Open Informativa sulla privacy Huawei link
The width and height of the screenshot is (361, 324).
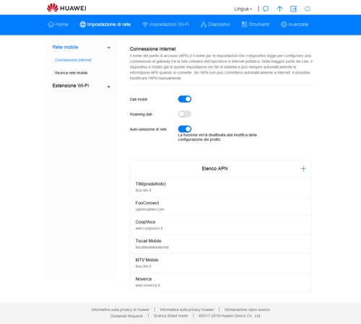[x=187, y=310]
